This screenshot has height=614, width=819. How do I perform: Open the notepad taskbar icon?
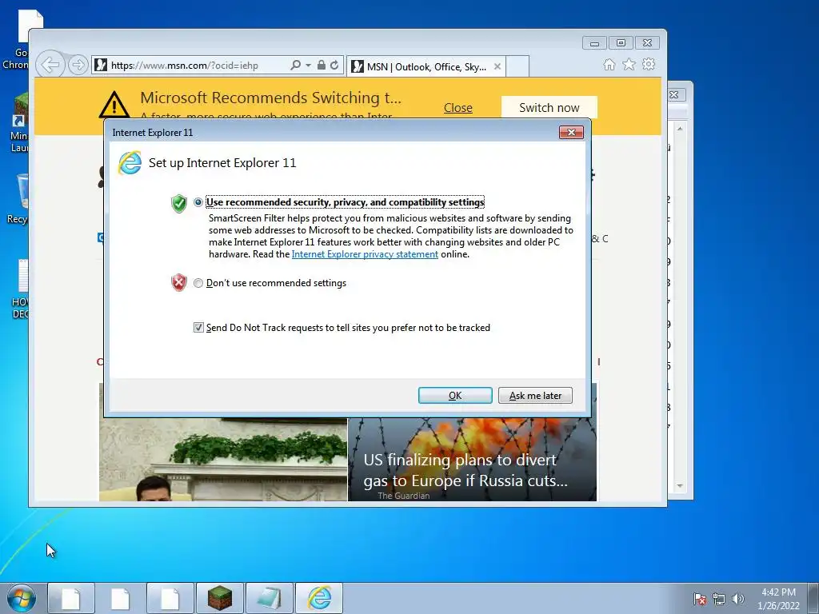tap(269, 598)
